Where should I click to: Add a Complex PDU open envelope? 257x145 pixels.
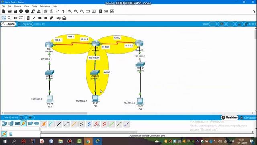pos(64,18)
